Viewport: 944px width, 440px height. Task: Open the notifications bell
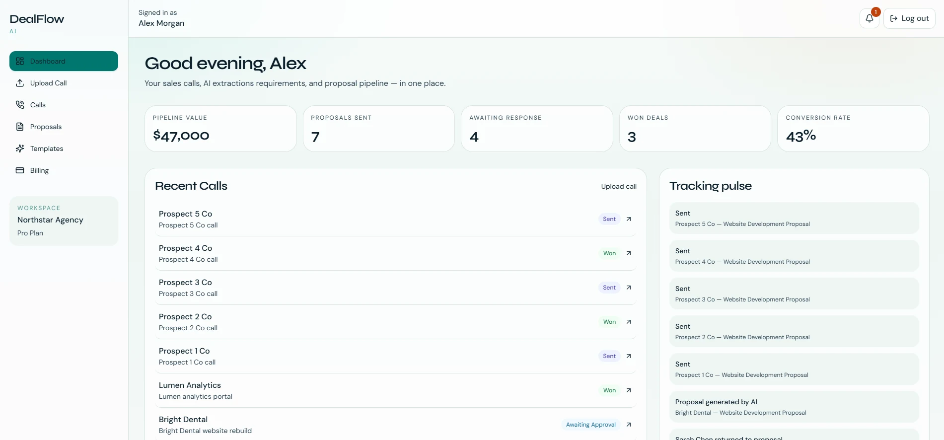(870, 18)
